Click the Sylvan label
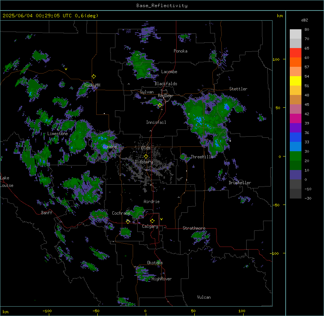 tap(147, 92)
